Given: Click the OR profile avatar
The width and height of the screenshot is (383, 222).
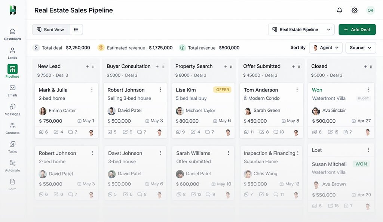Looking at the screenshot, I should [370, 10].
